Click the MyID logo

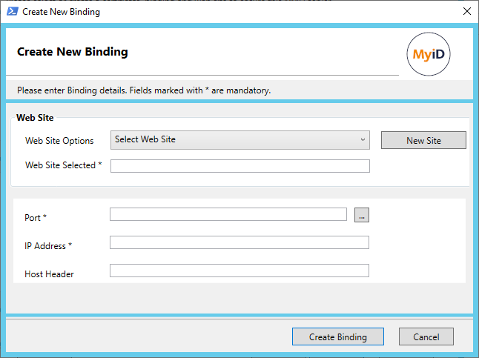[429, 54]
